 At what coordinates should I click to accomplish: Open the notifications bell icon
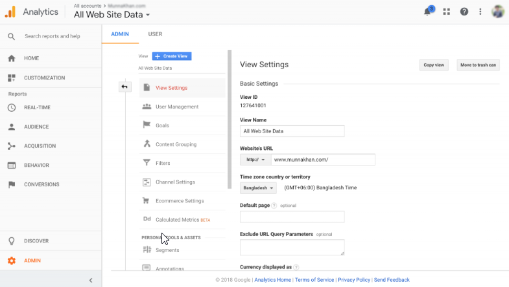pyautogui.click(x=427, y=12)
